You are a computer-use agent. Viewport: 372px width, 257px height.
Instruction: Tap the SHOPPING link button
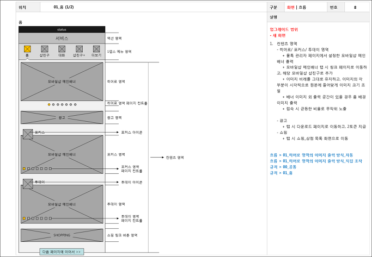click(x=62, y=235)
